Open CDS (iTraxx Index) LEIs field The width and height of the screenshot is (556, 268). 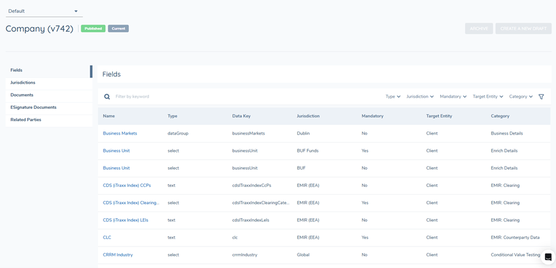click(x=126, y=220)
